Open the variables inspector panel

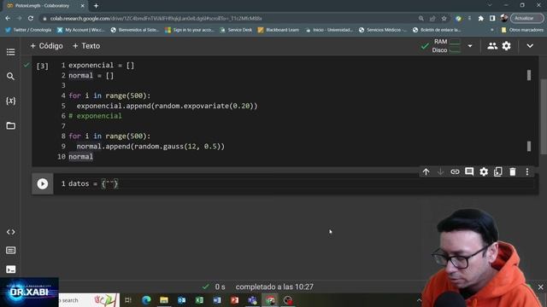click(x=10, y=101)
